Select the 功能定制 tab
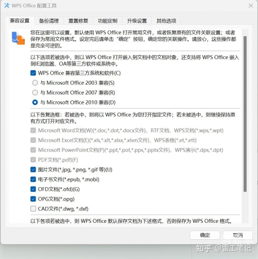 click(107, 21)
